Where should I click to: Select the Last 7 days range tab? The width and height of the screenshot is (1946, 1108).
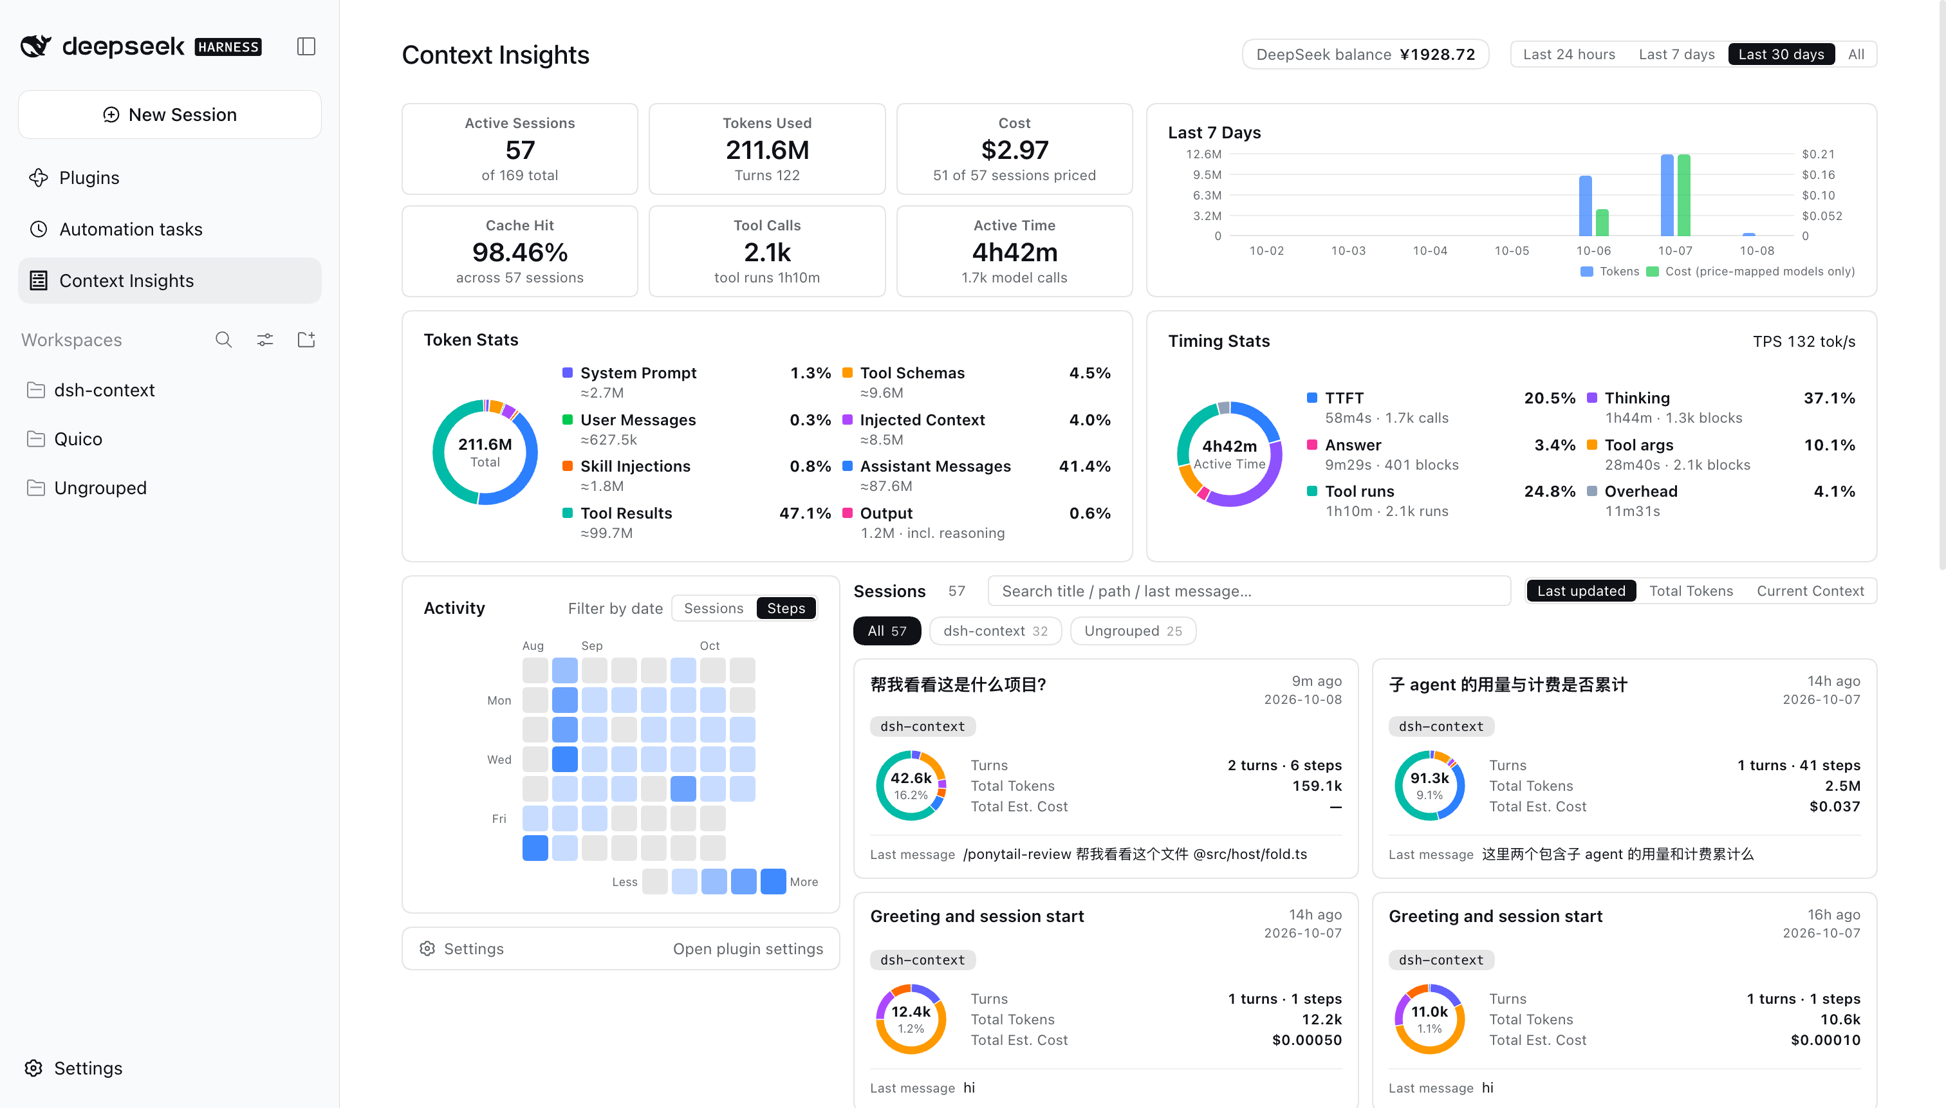(x=1676, y=54)
